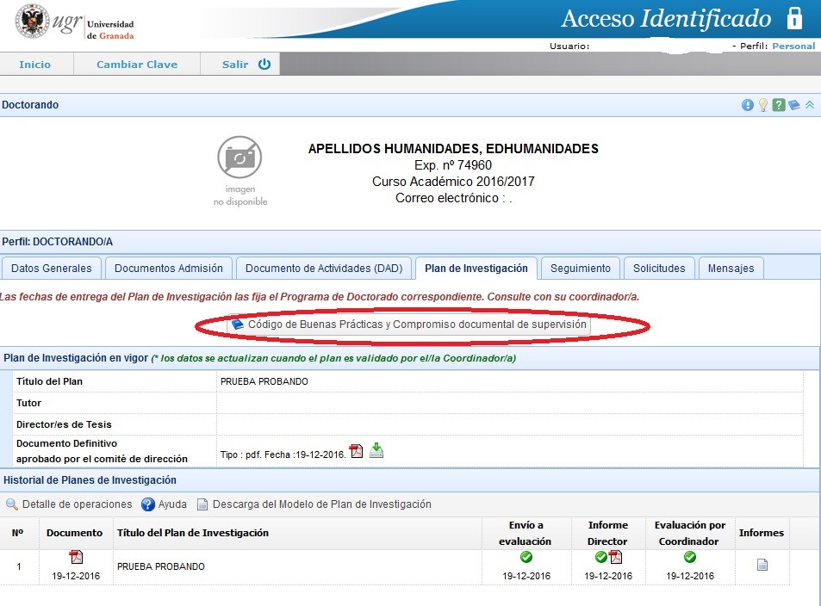
Task: Go to the Seguimiento tab
Action: [581, 269]
